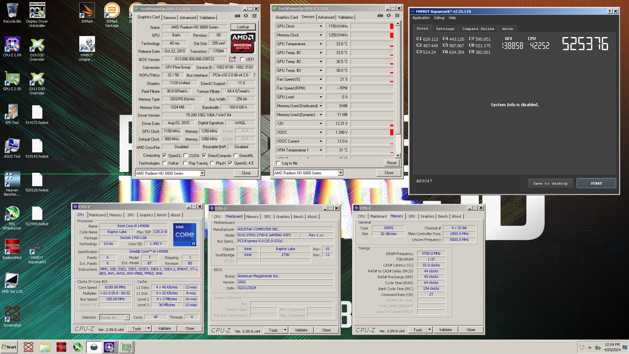Open Socket #1 selection dropdown in CPU-Z
Screen dimensions: 629x354
point(127,317)
